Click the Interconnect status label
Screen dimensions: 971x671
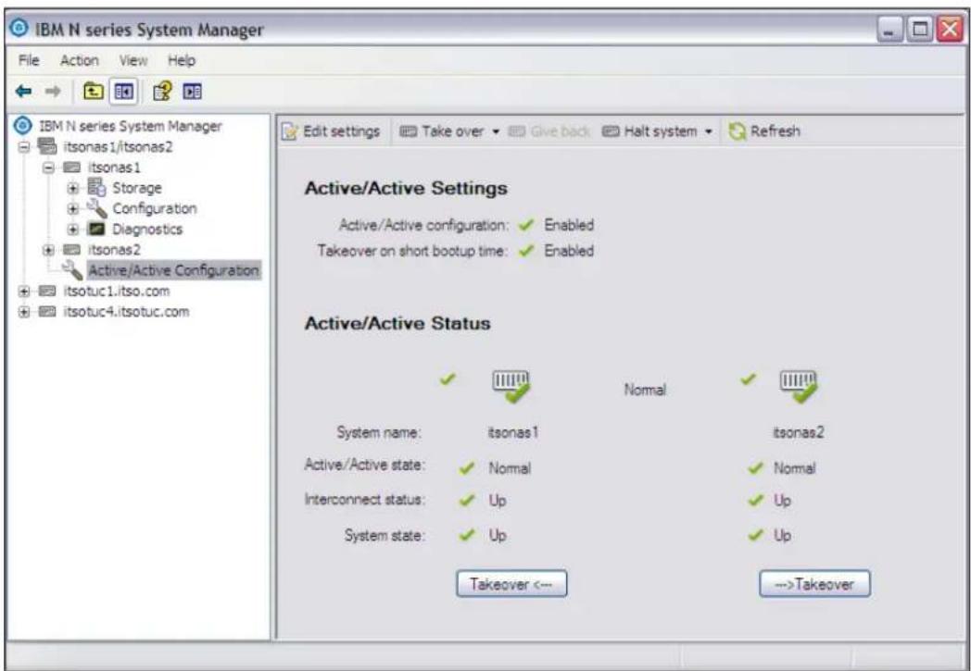(365, 499)
